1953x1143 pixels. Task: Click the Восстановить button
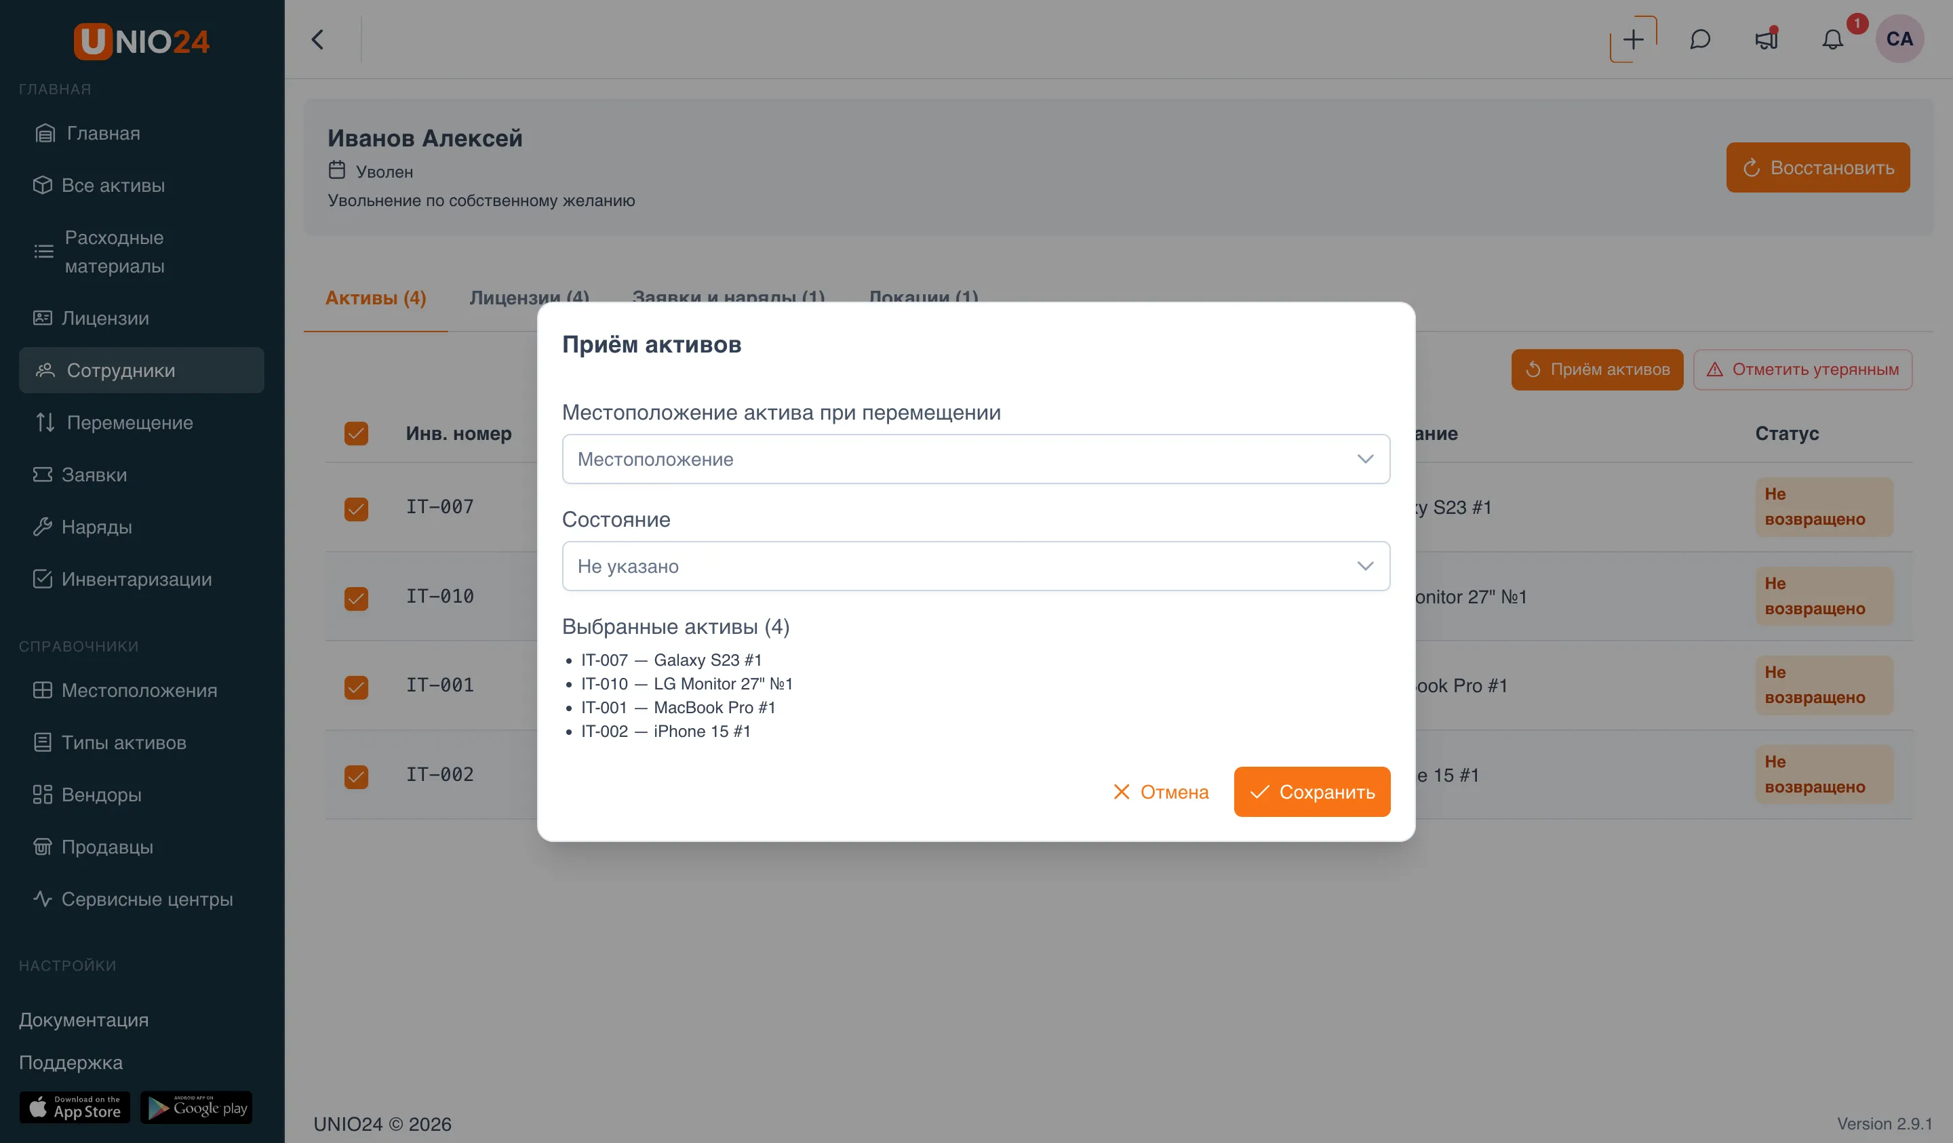click(x=1817, y=167)
